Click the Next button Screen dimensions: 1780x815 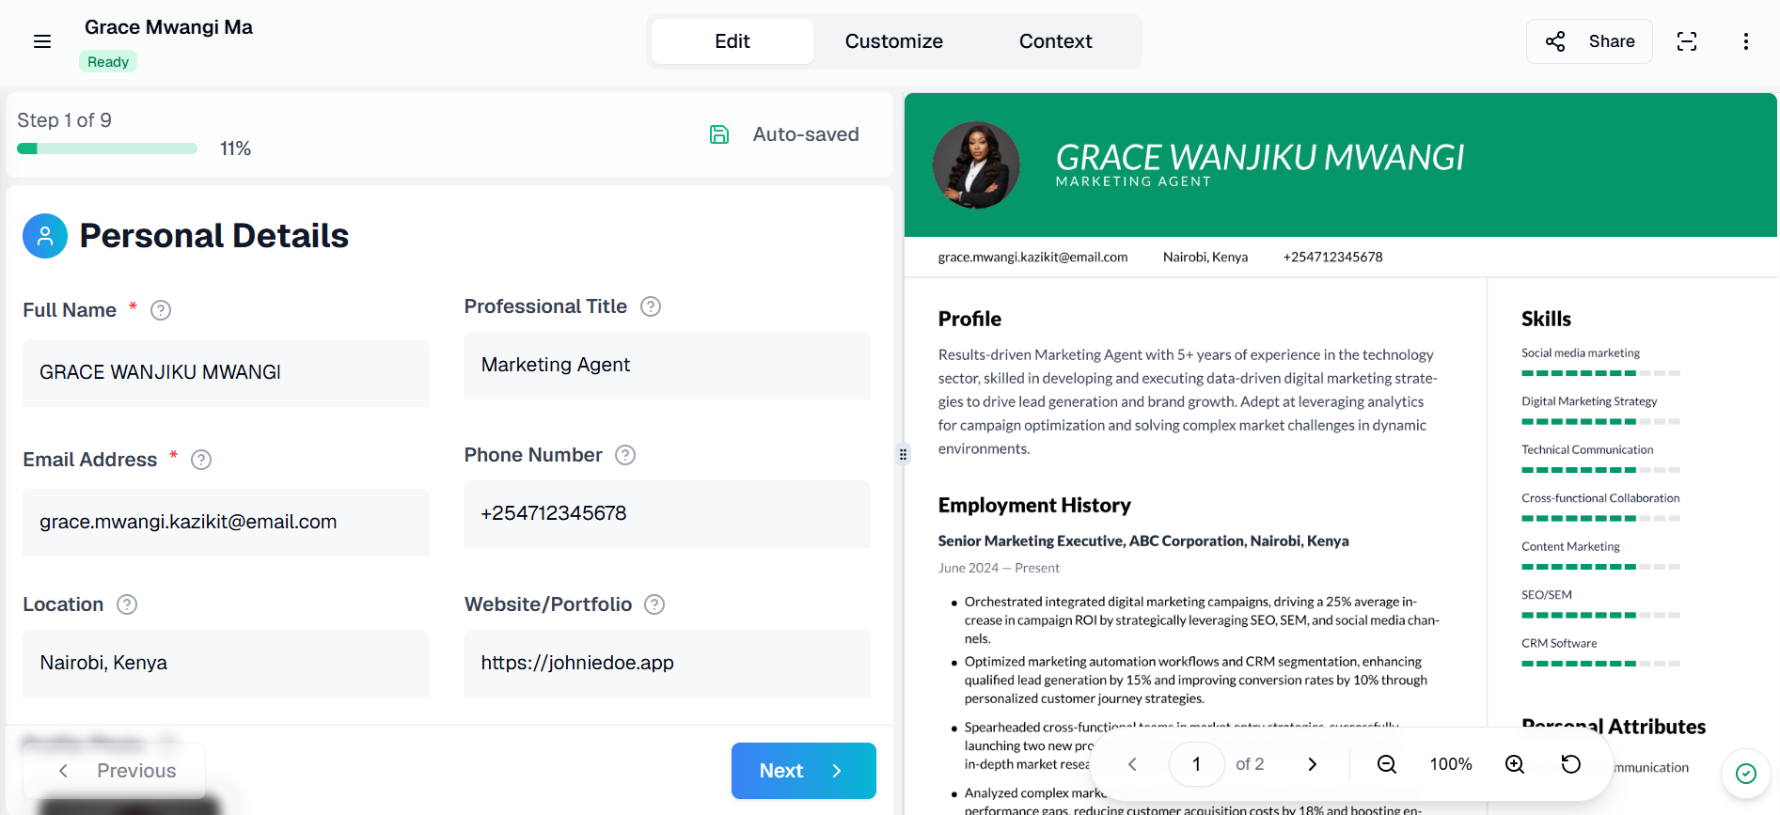point(804,771)
